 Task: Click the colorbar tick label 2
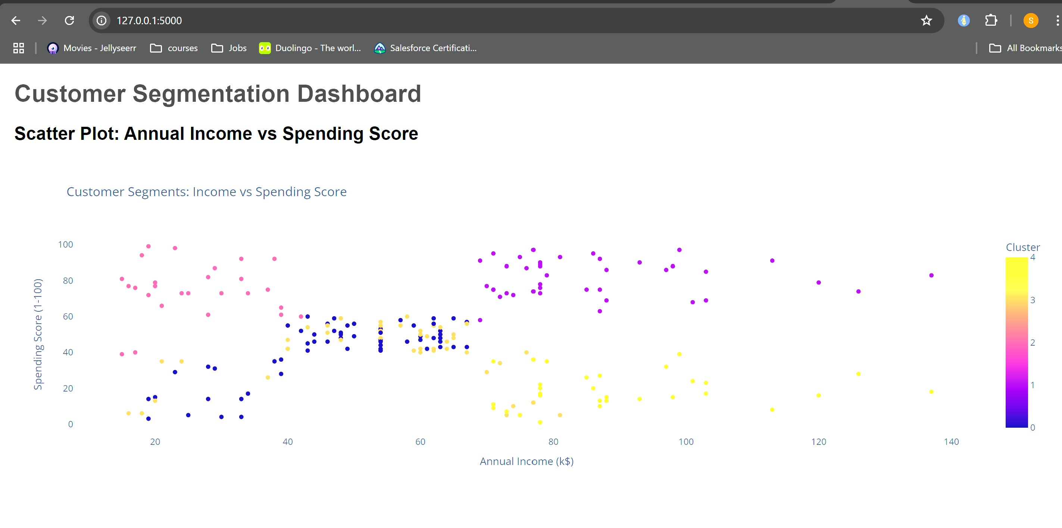1032,343
